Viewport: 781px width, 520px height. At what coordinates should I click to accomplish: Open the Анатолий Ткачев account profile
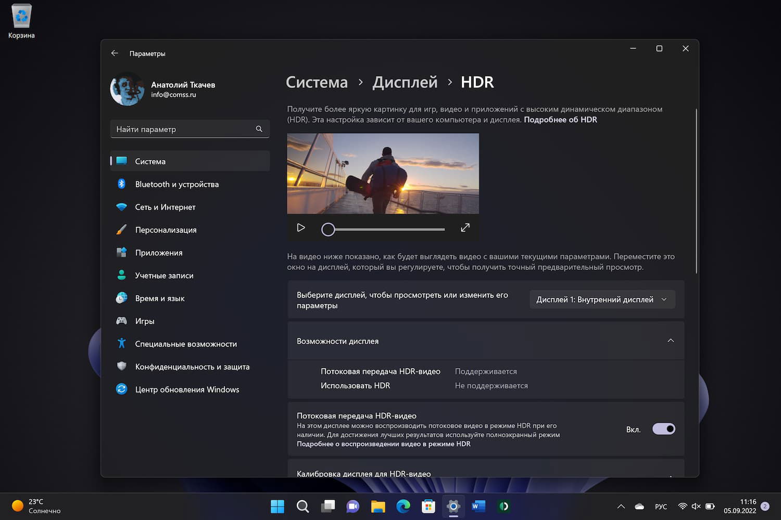click(x=163, y=89)
